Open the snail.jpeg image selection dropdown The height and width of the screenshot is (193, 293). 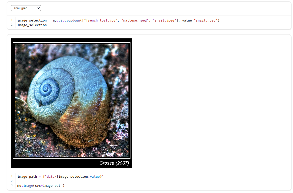point(26,8)
